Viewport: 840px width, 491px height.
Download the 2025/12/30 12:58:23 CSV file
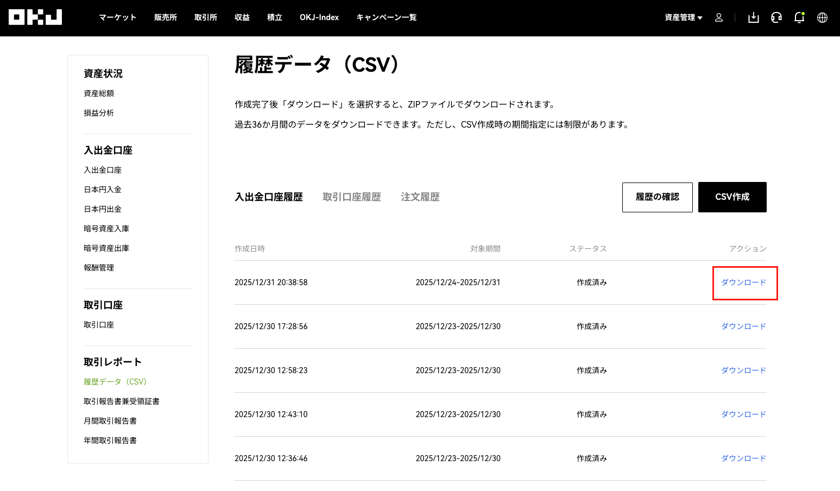point(743,370)
